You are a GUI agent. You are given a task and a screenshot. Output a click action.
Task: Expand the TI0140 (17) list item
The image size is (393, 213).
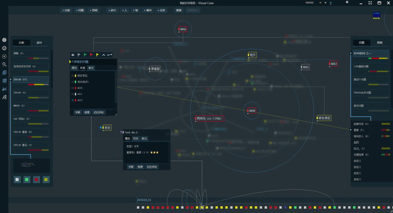click(30, 80)
